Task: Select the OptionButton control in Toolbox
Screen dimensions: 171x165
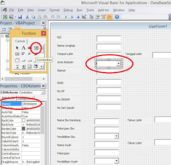Action: (29, 54)
